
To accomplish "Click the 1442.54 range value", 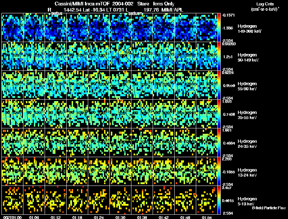I will pyautogui.click(x=72, y=10).
